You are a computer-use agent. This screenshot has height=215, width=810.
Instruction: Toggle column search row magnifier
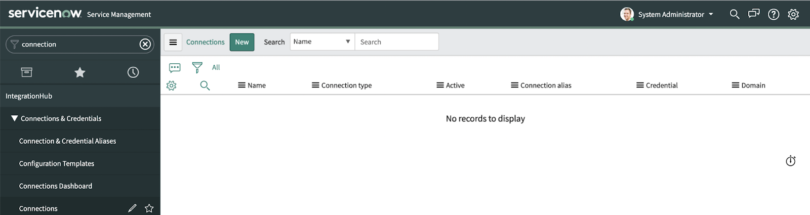(x=205, y=85)
